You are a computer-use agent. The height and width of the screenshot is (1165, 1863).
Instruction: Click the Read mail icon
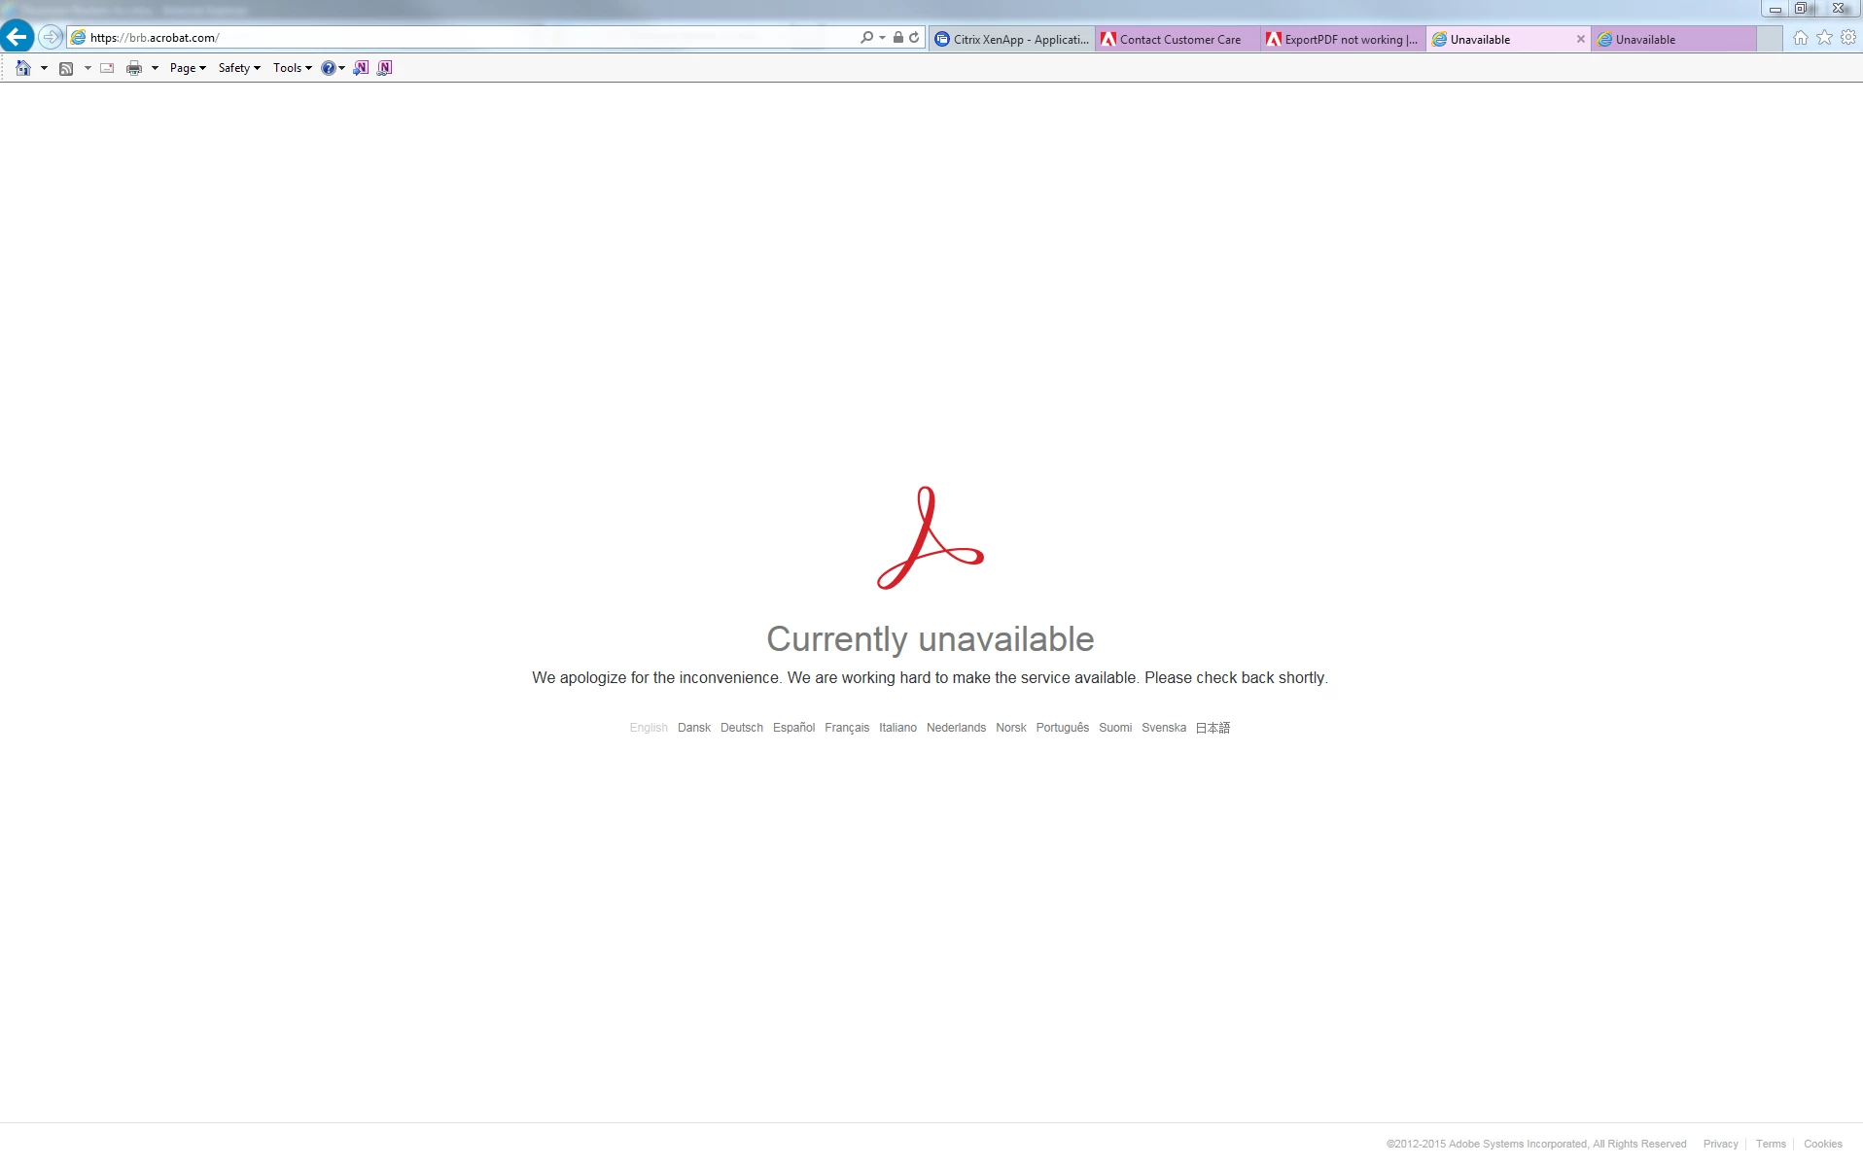(107, 68)
